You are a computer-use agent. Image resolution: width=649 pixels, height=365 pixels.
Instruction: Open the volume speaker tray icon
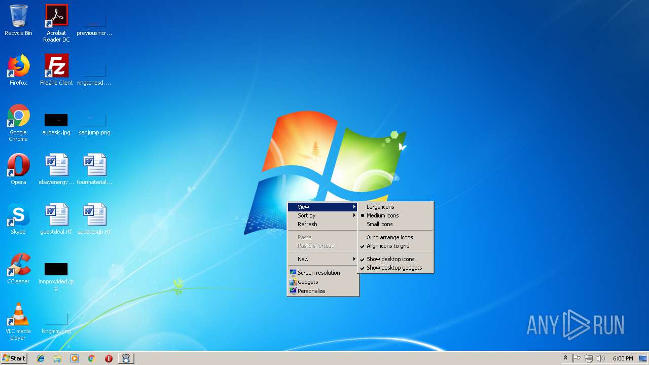(x=601, y=358)
